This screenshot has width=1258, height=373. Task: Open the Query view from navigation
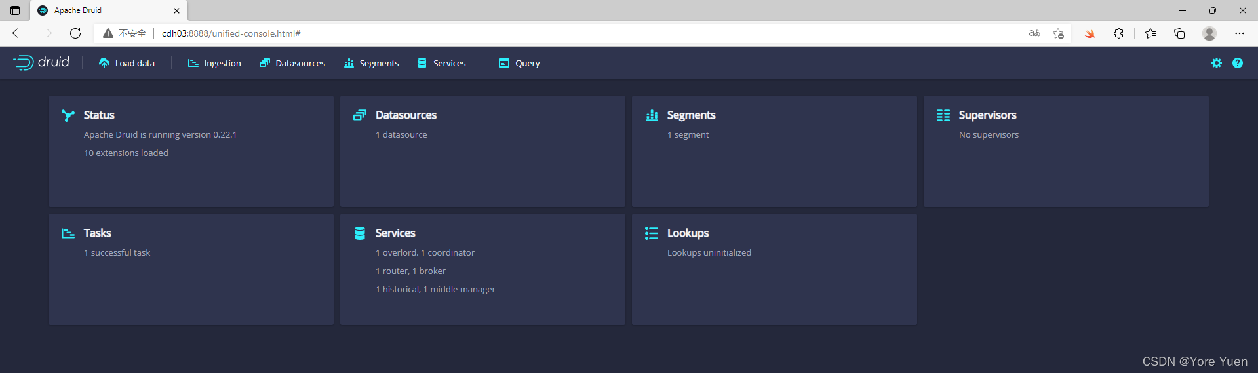pos(519,63)
